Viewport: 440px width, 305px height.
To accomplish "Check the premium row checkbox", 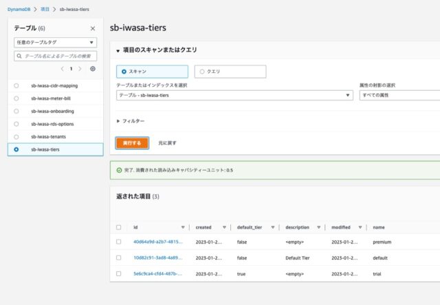I will coord(119,242).
